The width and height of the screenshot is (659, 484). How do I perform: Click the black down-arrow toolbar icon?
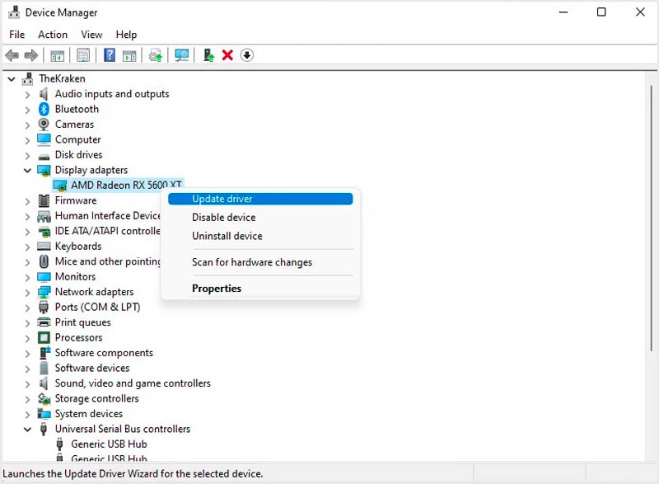click(246, 55)
